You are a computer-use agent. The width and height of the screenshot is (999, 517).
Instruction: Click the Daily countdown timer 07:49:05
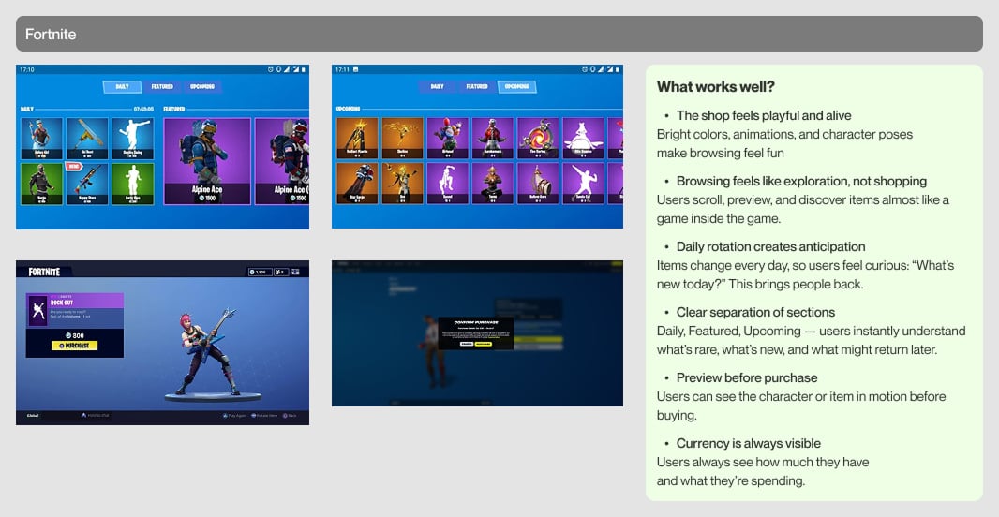click(x=143, y=110)
